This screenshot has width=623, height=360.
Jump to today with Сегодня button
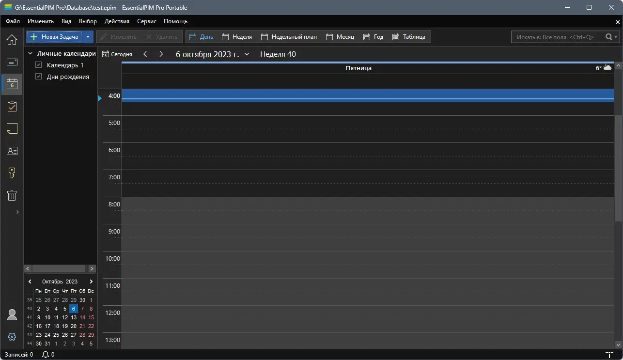pos(117,54)
